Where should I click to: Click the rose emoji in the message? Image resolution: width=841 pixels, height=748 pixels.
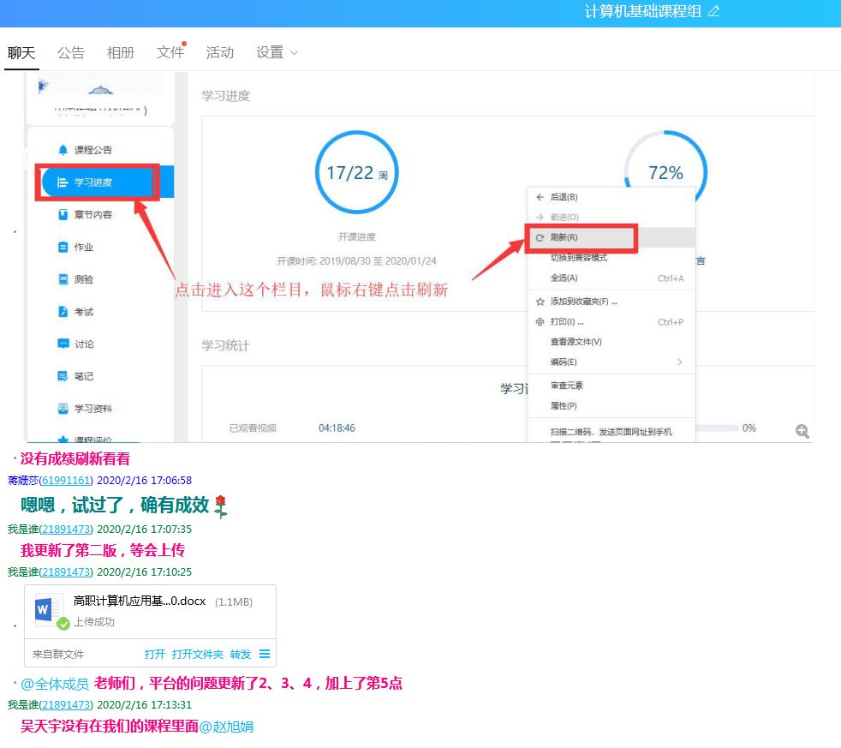[x=221, y=506]
